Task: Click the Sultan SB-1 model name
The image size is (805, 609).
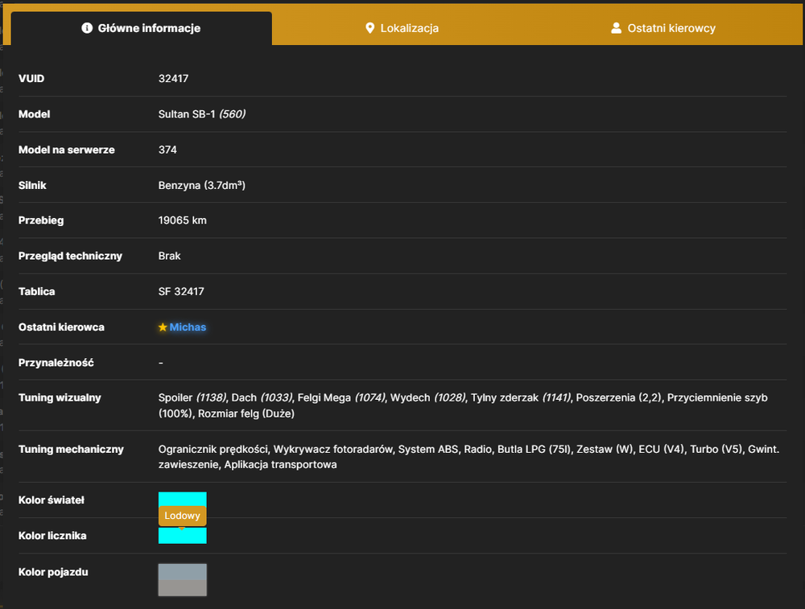Action: [187, 114]
